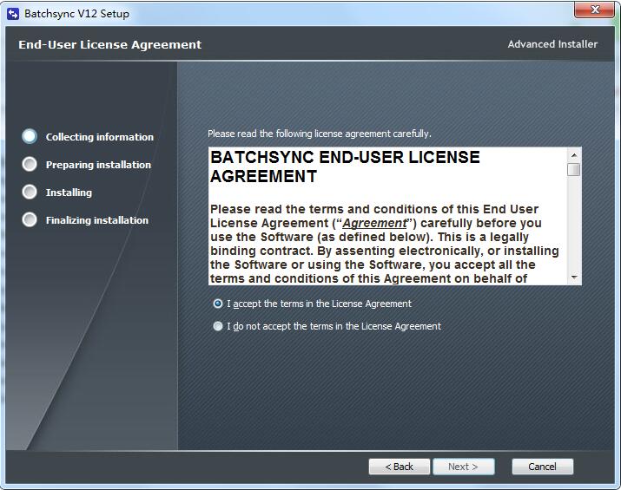621x490 pixels.
Task: Click the 'BATCHSYNC END-USER LICENSE AGREEMENT' heading
Action: [345, 167]
